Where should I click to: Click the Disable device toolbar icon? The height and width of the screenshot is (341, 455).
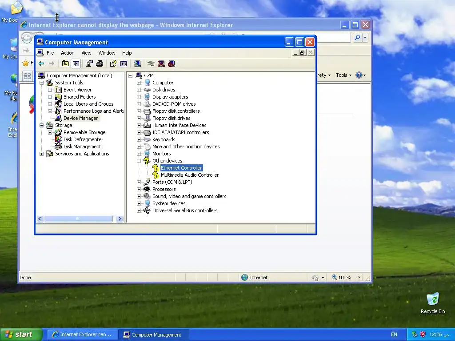tap(172, 63)
